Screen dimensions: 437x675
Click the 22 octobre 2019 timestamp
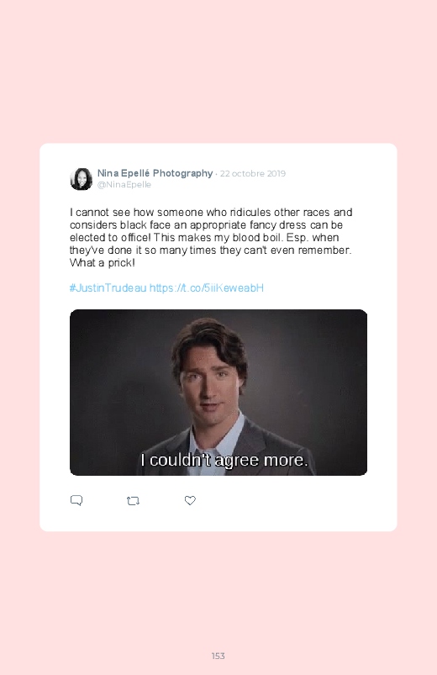253,173
